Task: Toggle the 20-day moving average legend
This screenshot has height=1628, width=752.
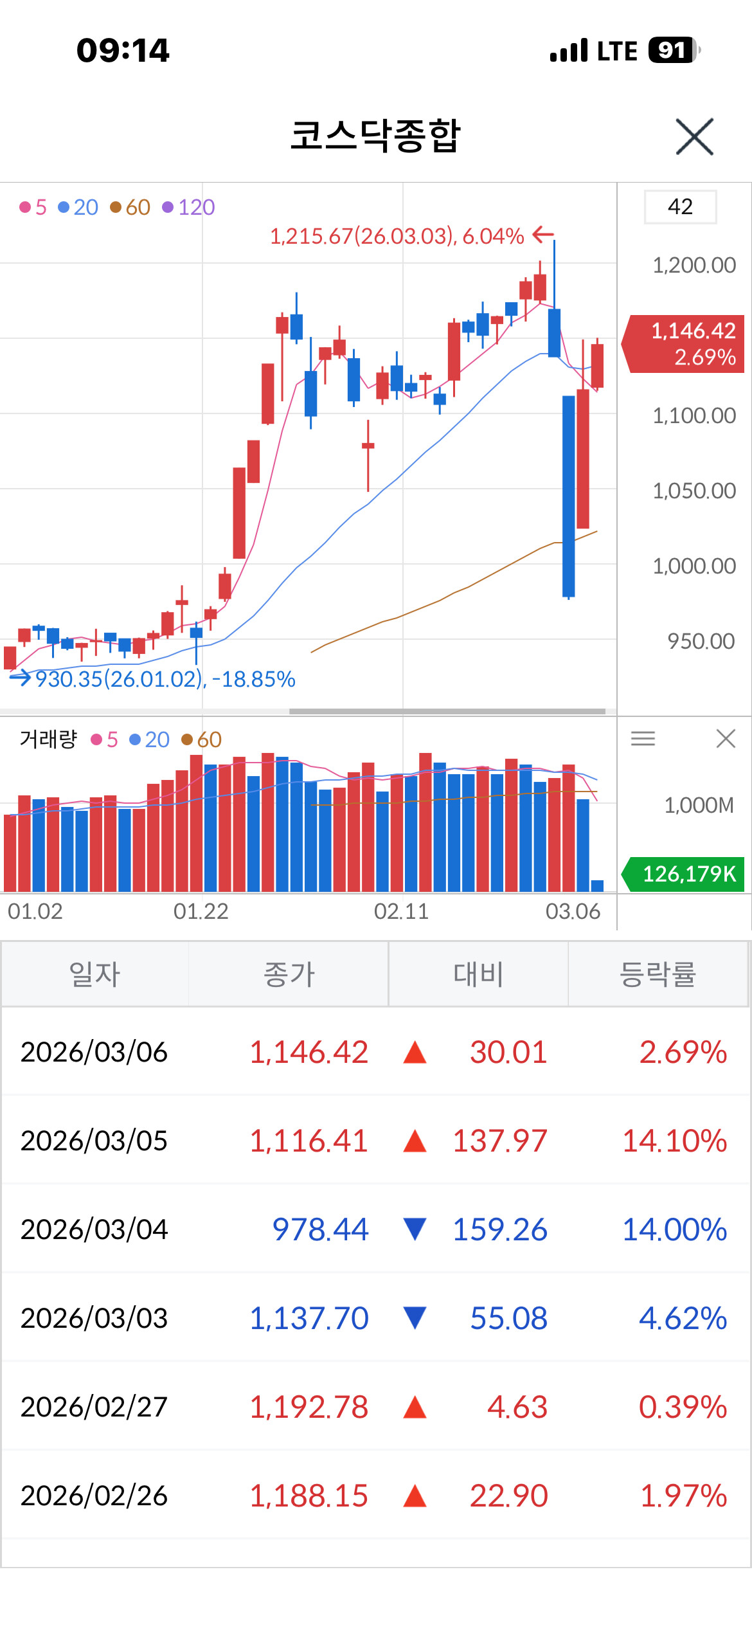Action: pyautogui.click(x=78, y=207)
